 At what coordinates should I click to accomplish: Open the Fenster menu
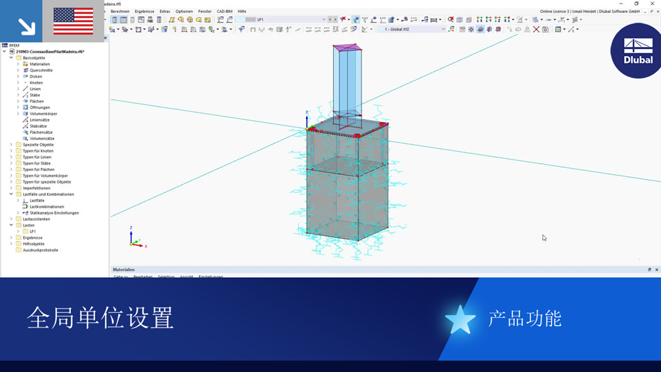coord(205,12)
